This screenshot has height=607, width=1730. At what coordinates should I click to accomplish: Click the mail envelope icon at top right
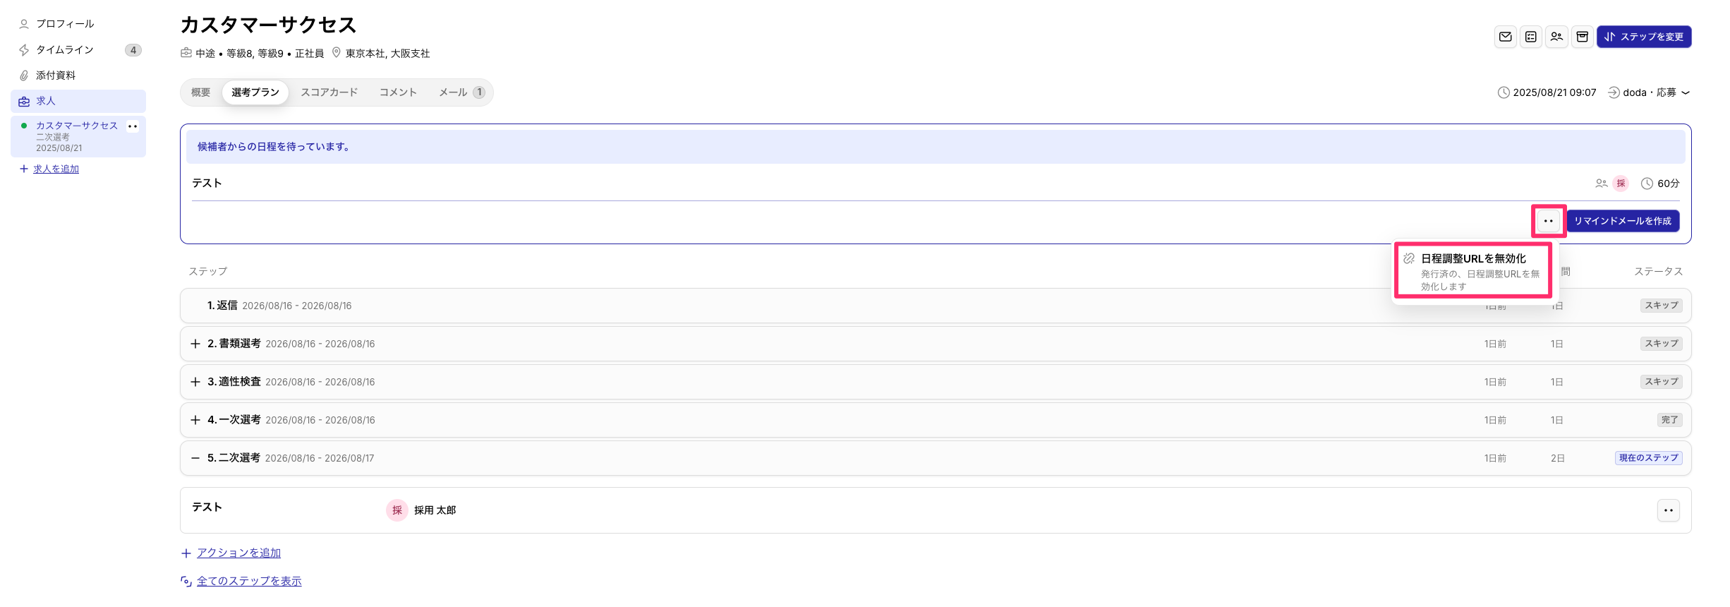(x=1505, y=37)
